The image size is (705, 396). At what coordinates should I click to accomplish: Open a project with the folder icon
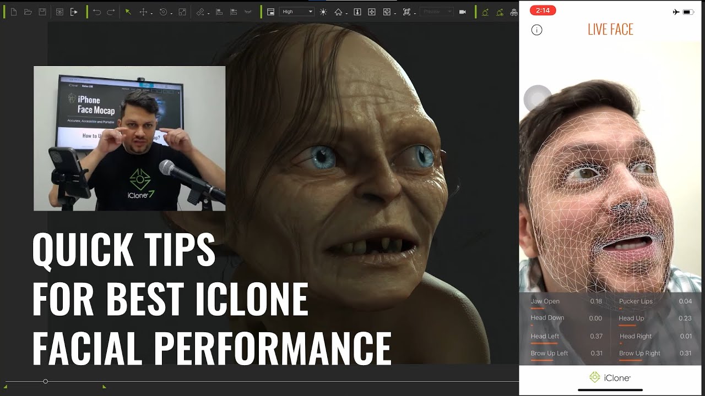click(28, 12)
